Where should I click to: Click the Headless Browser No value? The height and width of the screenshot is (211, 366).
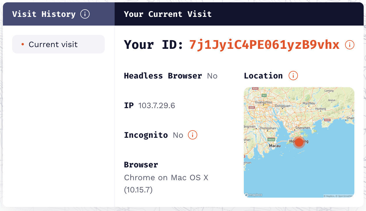[x=212, y=76]
